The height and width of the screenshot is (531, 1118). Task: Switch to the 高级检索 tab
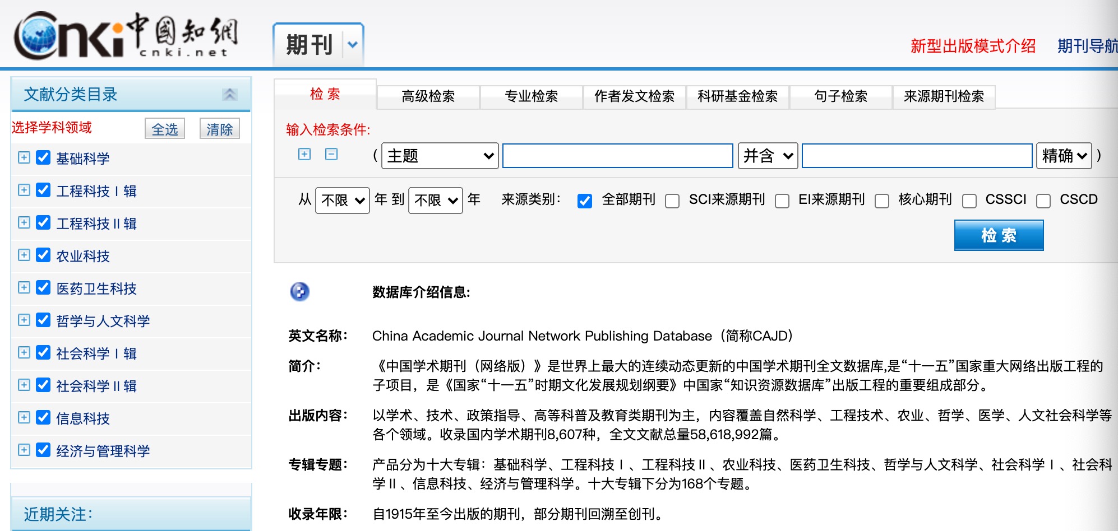[x=428, y=96]
